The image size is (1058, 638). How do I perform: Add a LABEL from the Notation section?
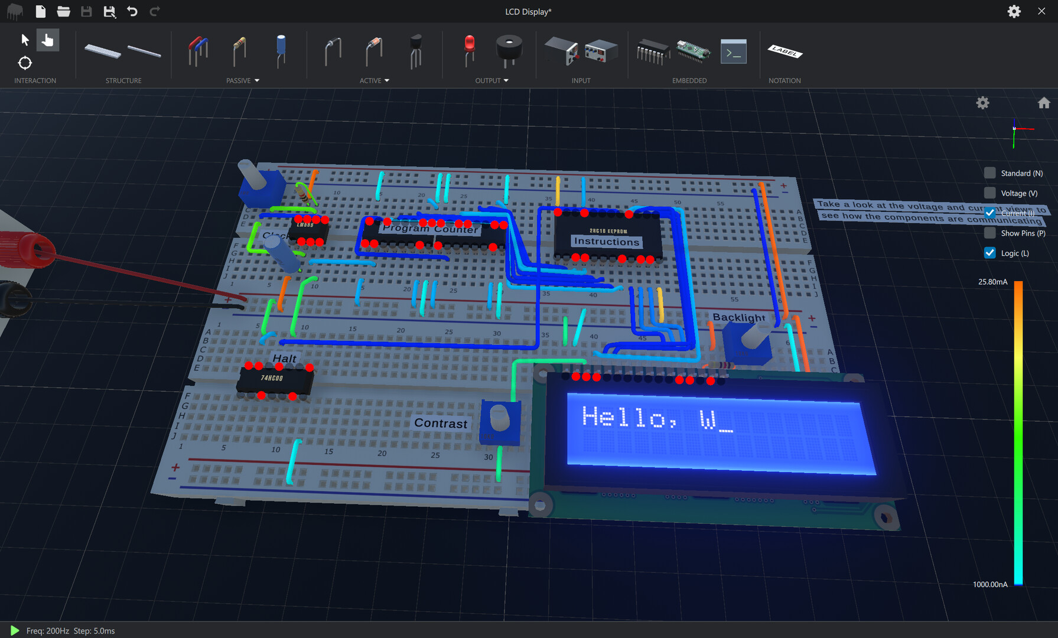coord(784,52)
